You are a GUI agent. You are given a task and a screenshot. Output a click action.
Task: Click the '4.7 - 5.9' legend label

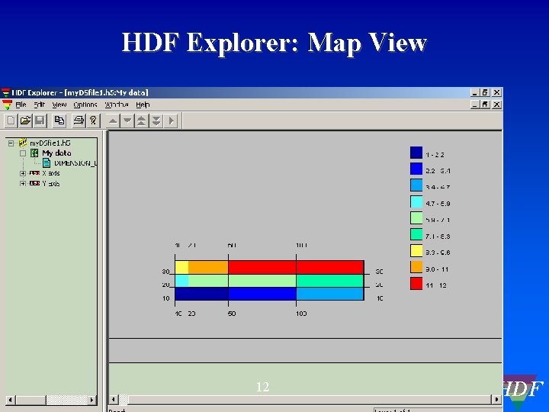point(438,204)
